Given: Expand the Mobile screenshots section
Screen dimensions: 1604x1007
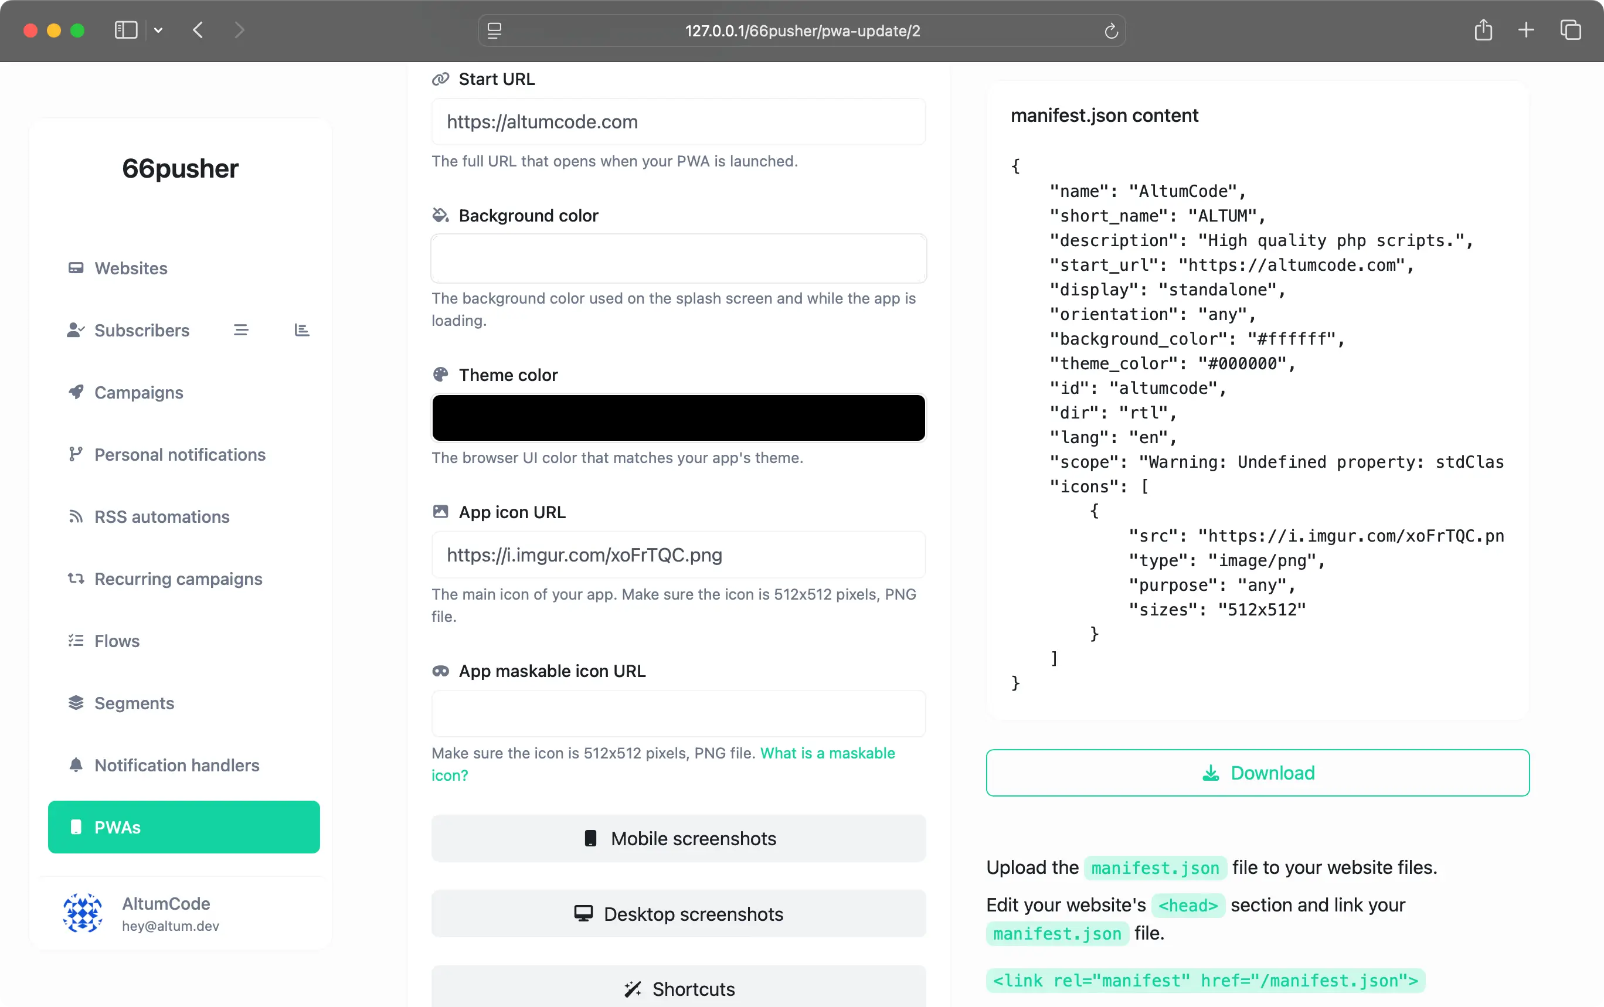Looking at the screenshot, I should (x=678, y=839).
